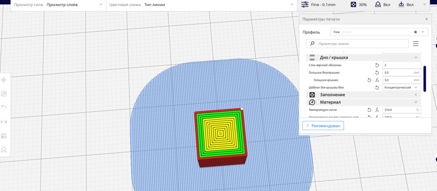Viewport: 437px width, 191px height.
Task: Expand the Заполнение settings section
Action: pos(364,95)
